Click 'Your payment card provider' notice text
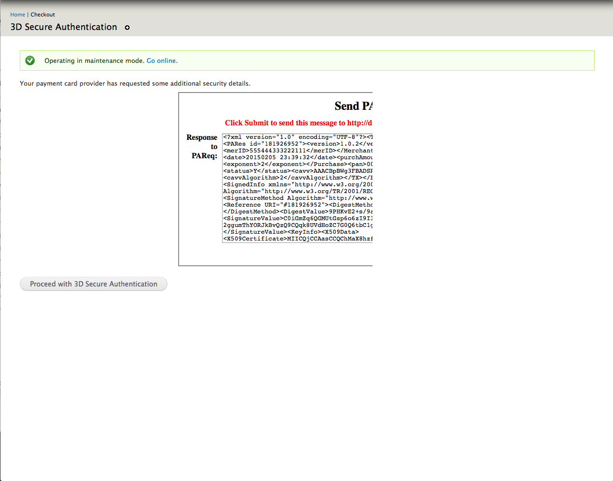Viewport: 613px width, 481px height. tap(135, 83)
